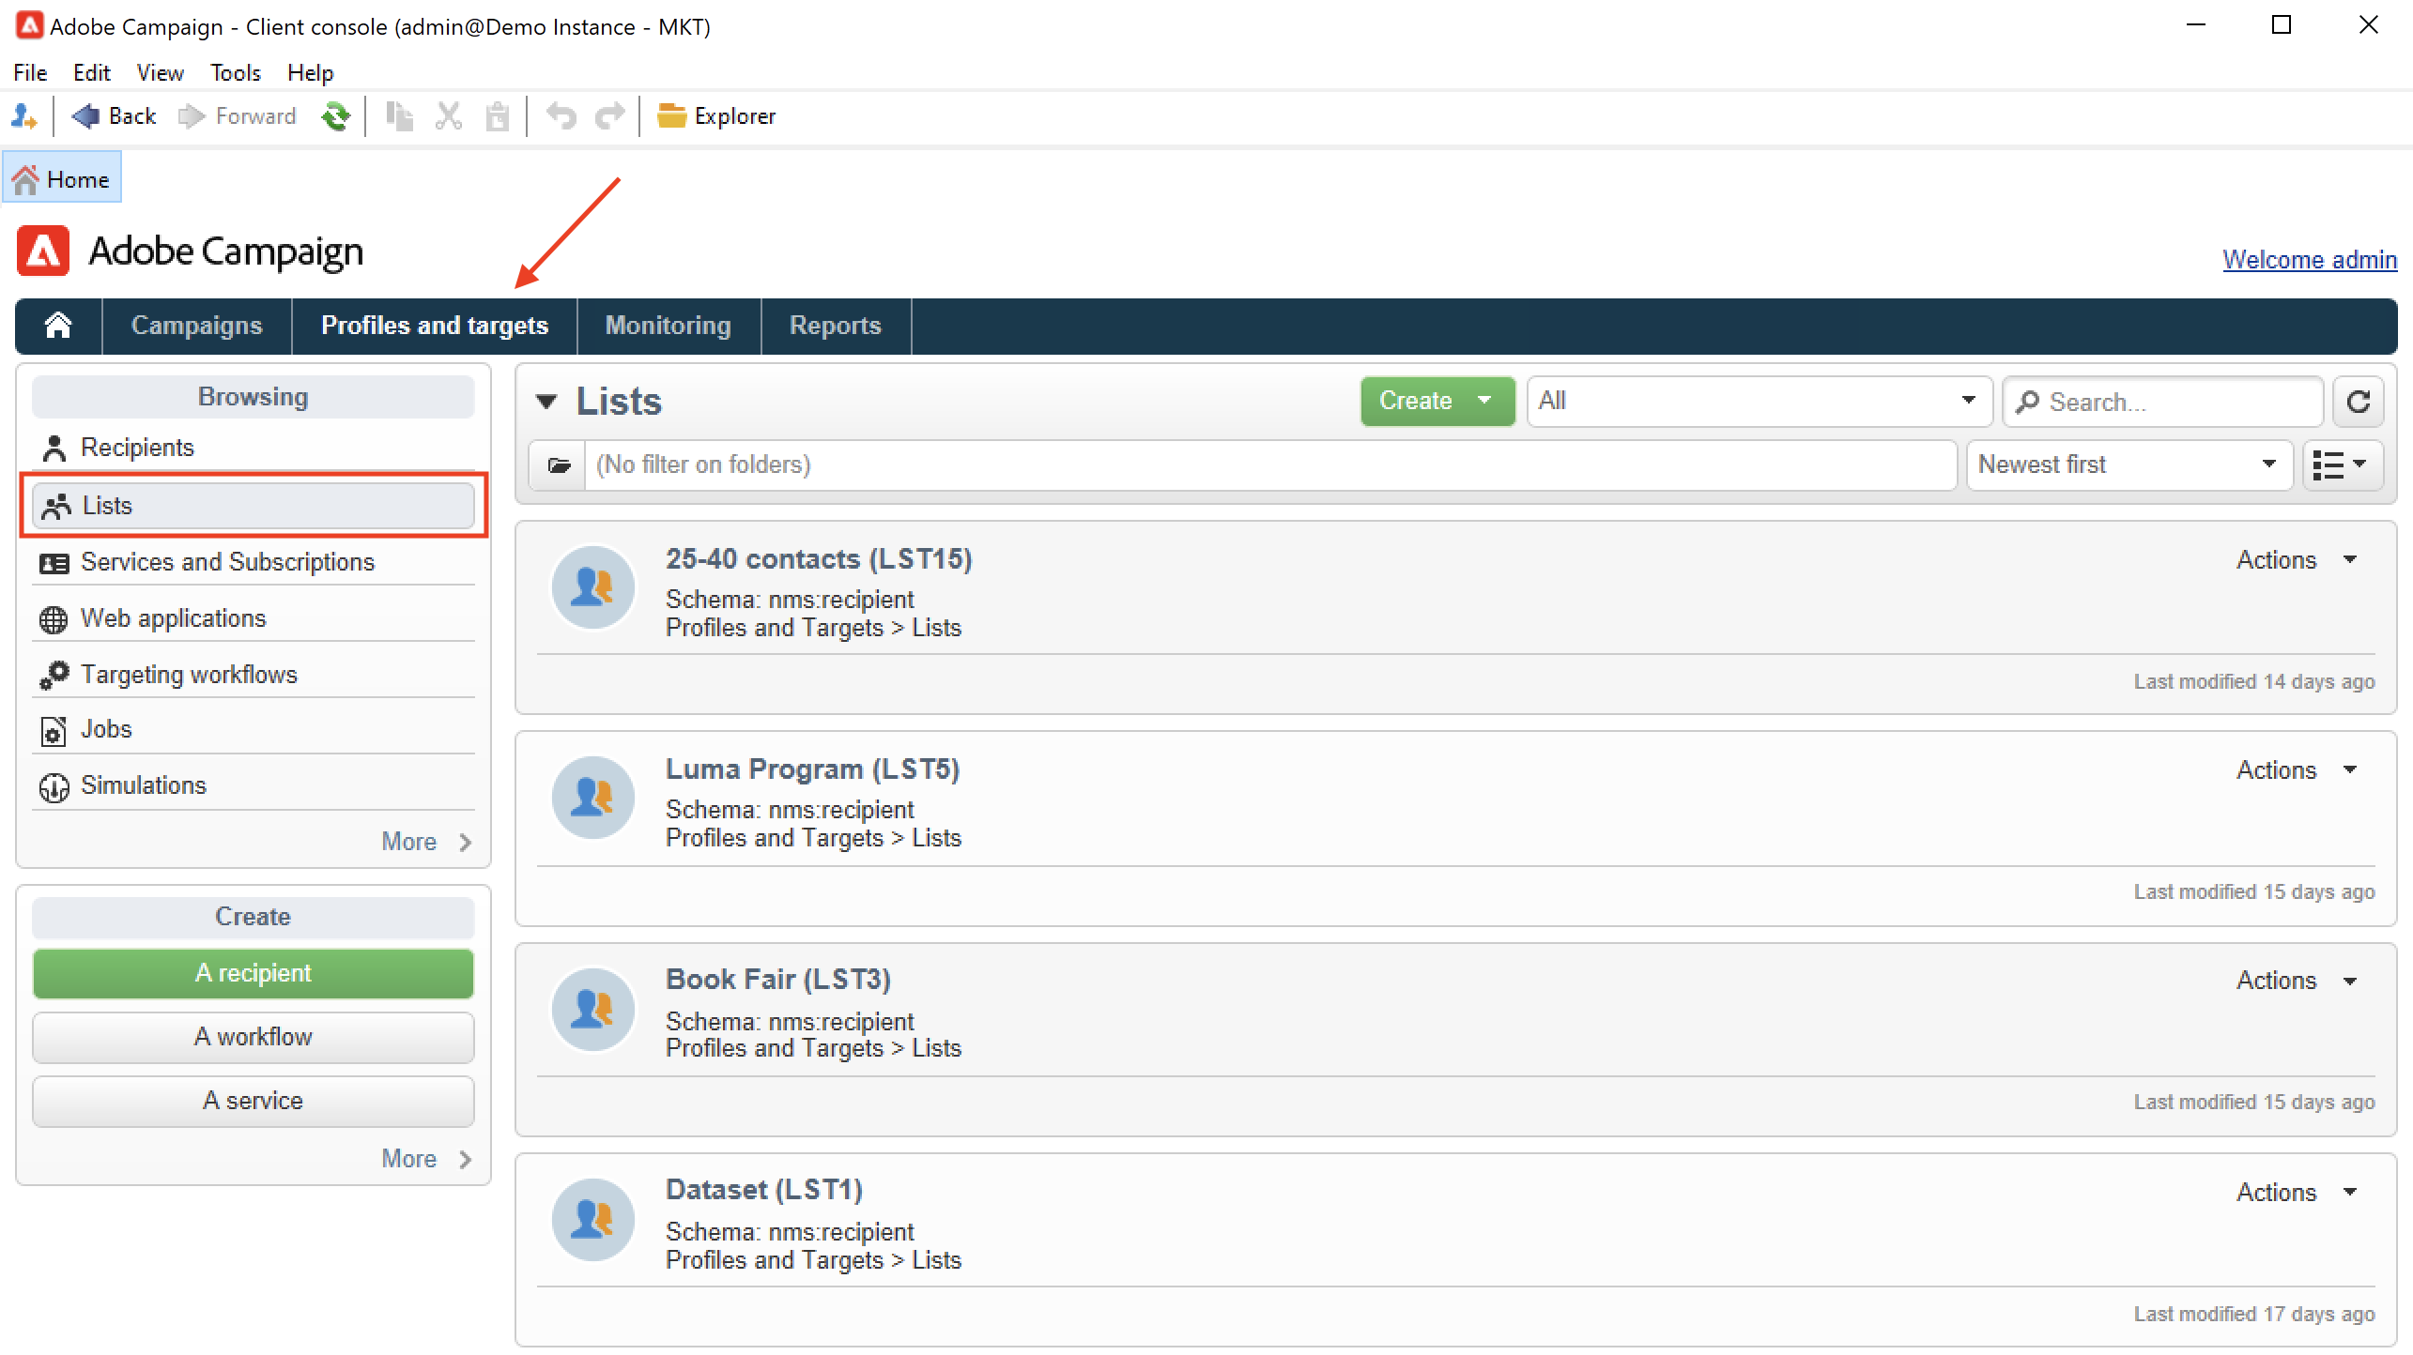
Task: Click the green A recipient button
Action: click(x=253, y=973)
